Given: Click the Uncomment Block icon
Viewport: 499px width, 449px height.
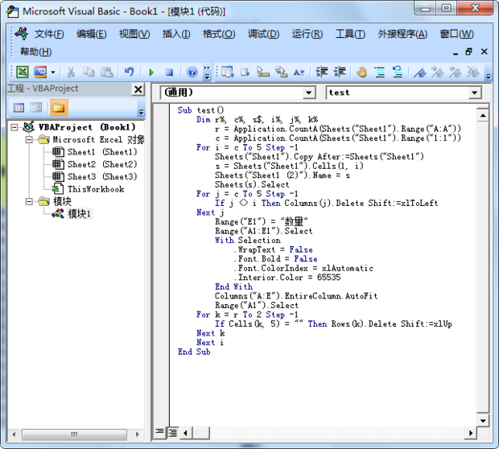Looking at the screenshot, I should pos(398,72).
